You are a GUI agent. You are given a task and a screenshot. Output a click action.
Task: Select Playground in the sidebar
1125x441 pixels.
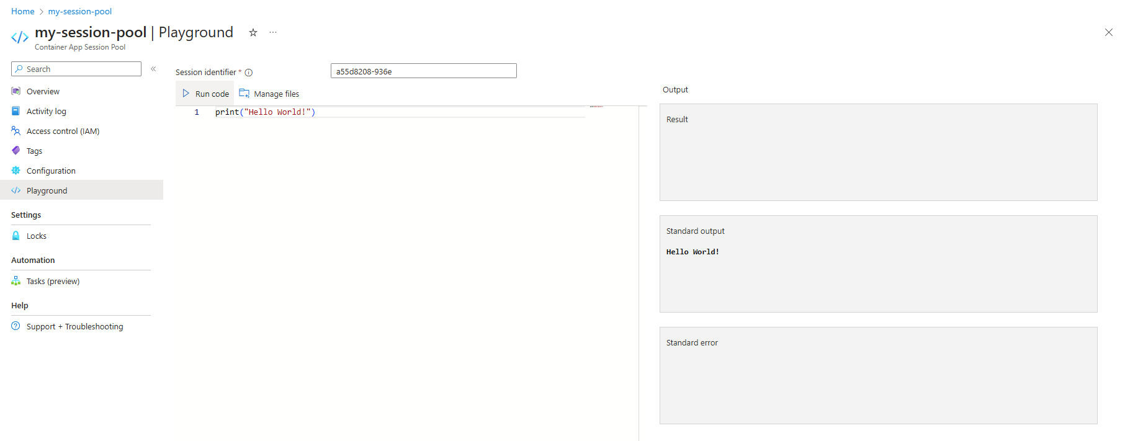81,190
